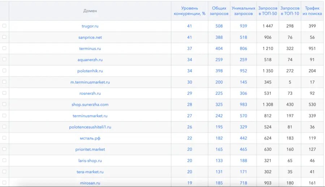Open common queries value 508
The image size is (325, 187).
(x=219, y=26)
